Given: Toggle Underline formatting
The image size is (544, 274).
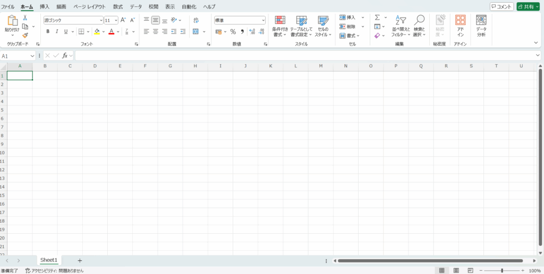Looking at the screenshot, I should (x=65, y=31).
